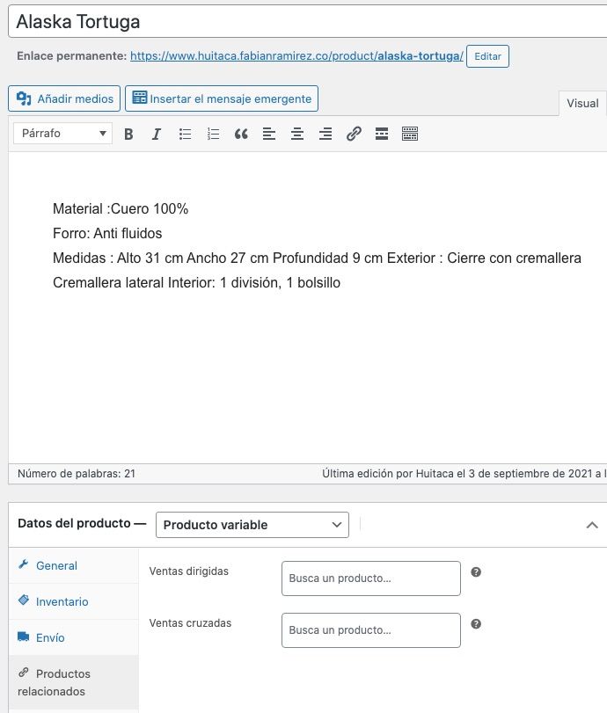Click the line 'Material :Cuero 100%'

(x=121, y=208)
